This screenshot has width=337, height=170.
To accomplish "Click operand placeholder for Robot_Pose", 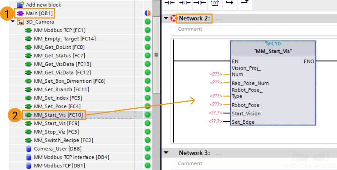I will point(216,104).
